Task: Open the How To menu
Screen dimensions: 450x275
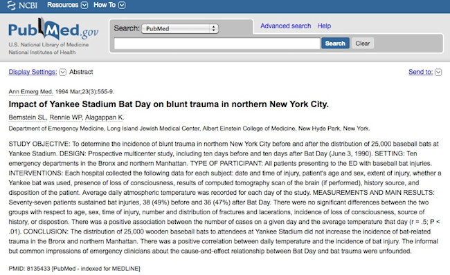Action: [x=105, y=5]
